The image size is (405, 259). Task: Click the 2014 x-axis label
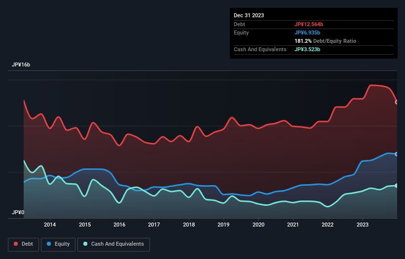click(x=50, y=225)
